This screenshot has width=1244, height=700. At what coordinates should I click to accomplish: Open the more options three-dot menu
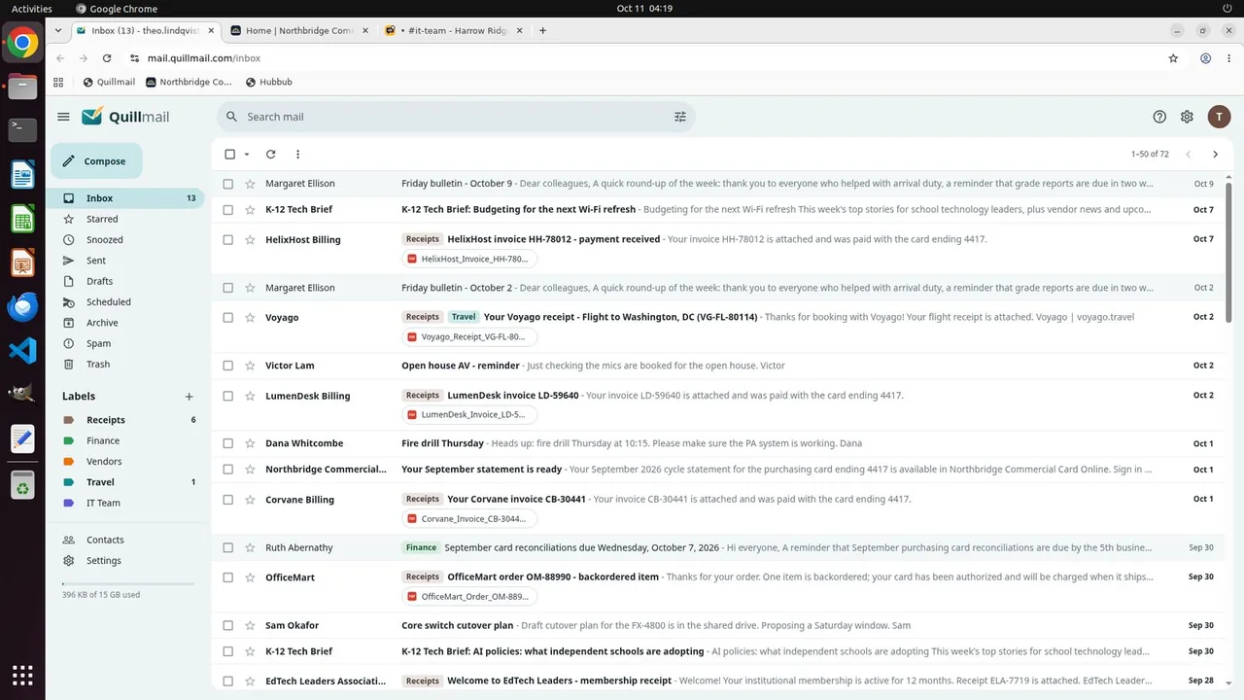click(x=297, y=155)
